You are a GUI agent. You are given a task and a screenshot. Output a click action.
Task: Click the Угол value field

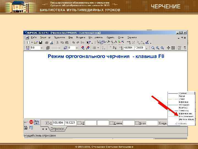[x=152, y=123]
